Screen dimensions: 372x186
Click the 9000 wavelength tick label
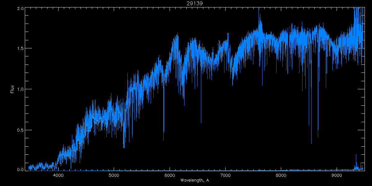click(337, 175)
